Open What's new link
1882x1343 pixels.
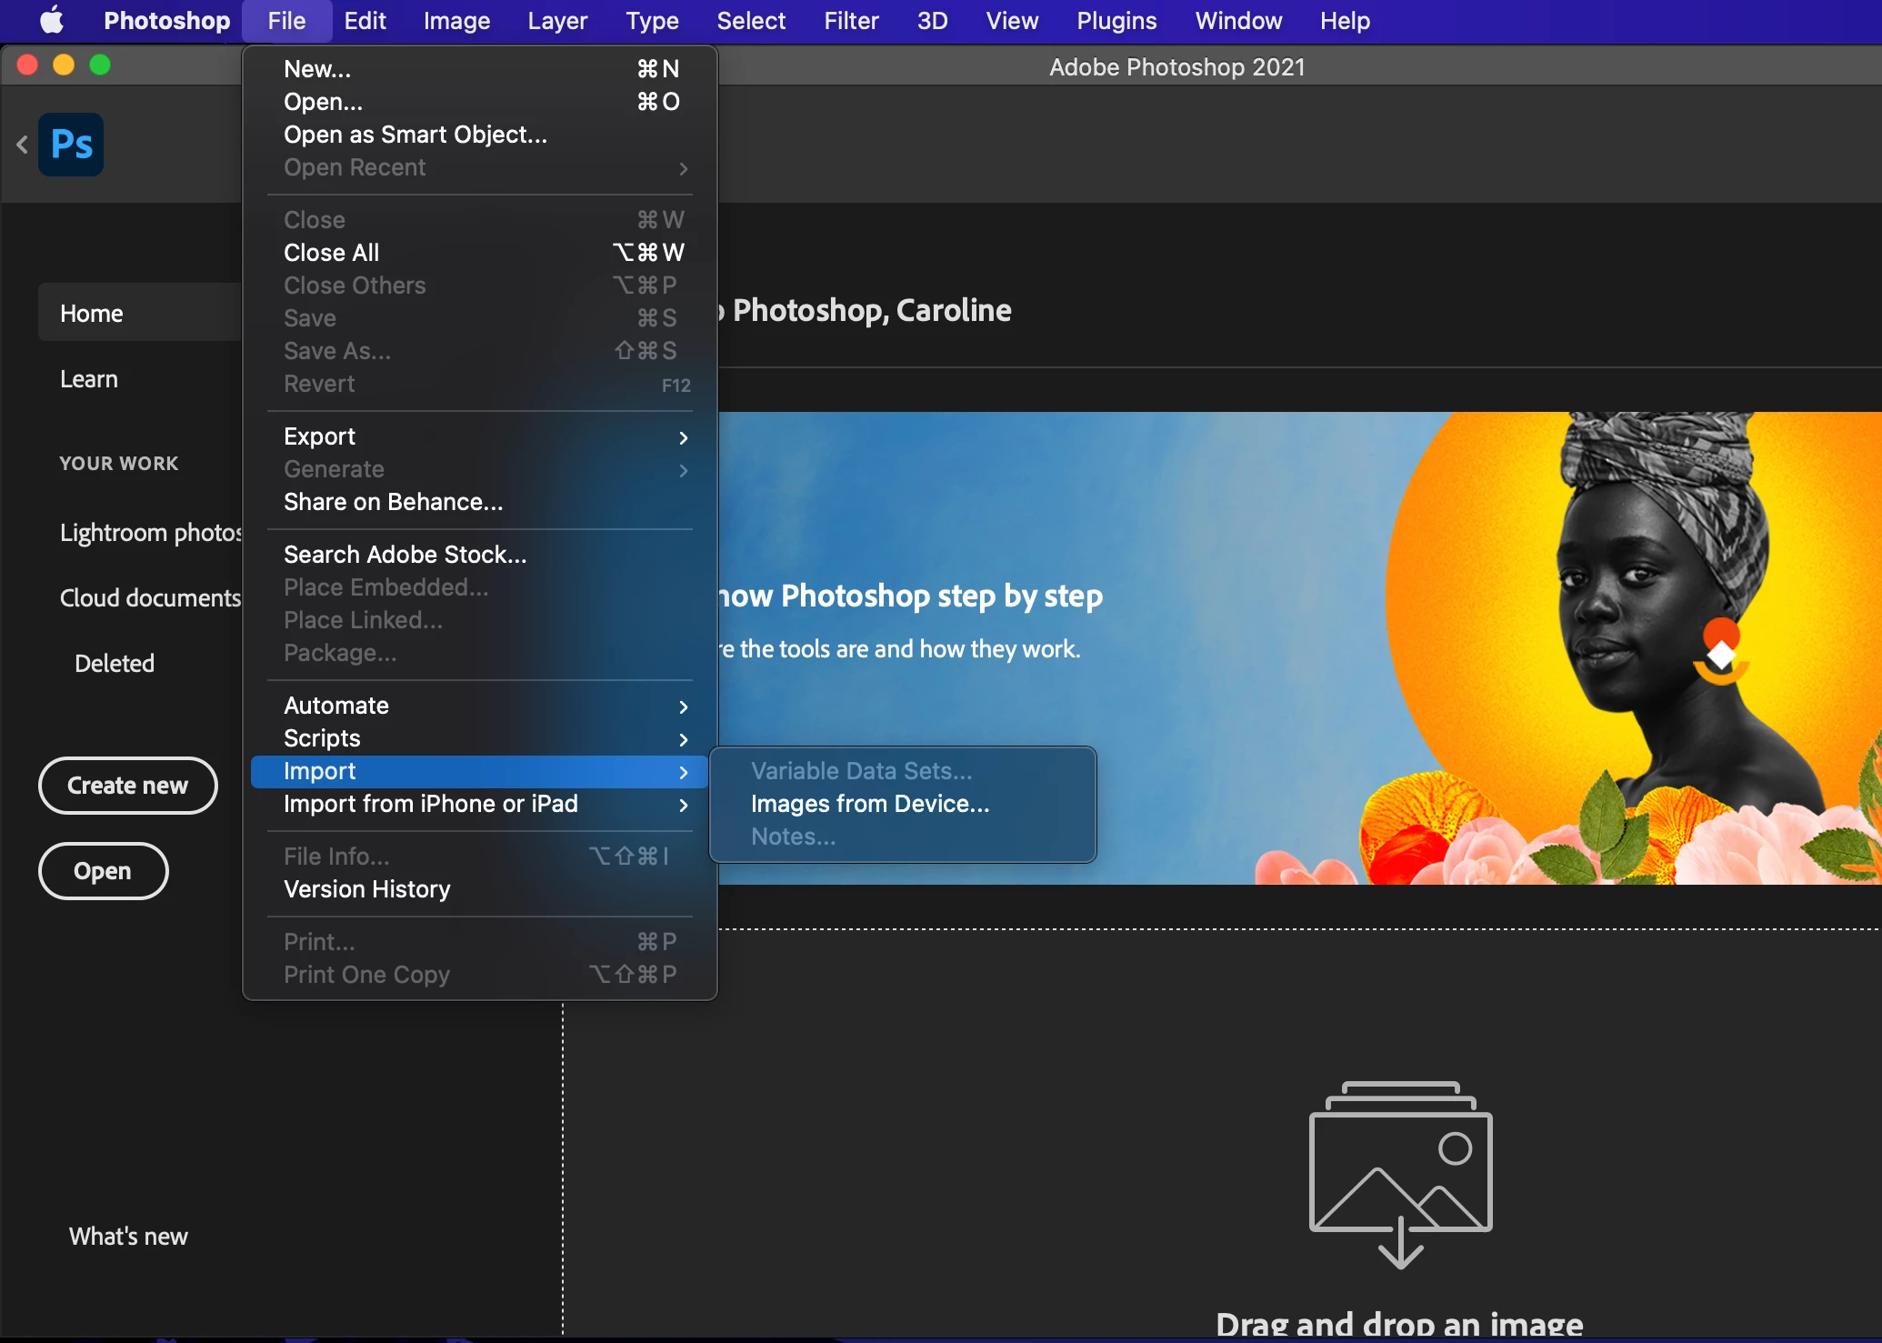[x=128, y=1237]
